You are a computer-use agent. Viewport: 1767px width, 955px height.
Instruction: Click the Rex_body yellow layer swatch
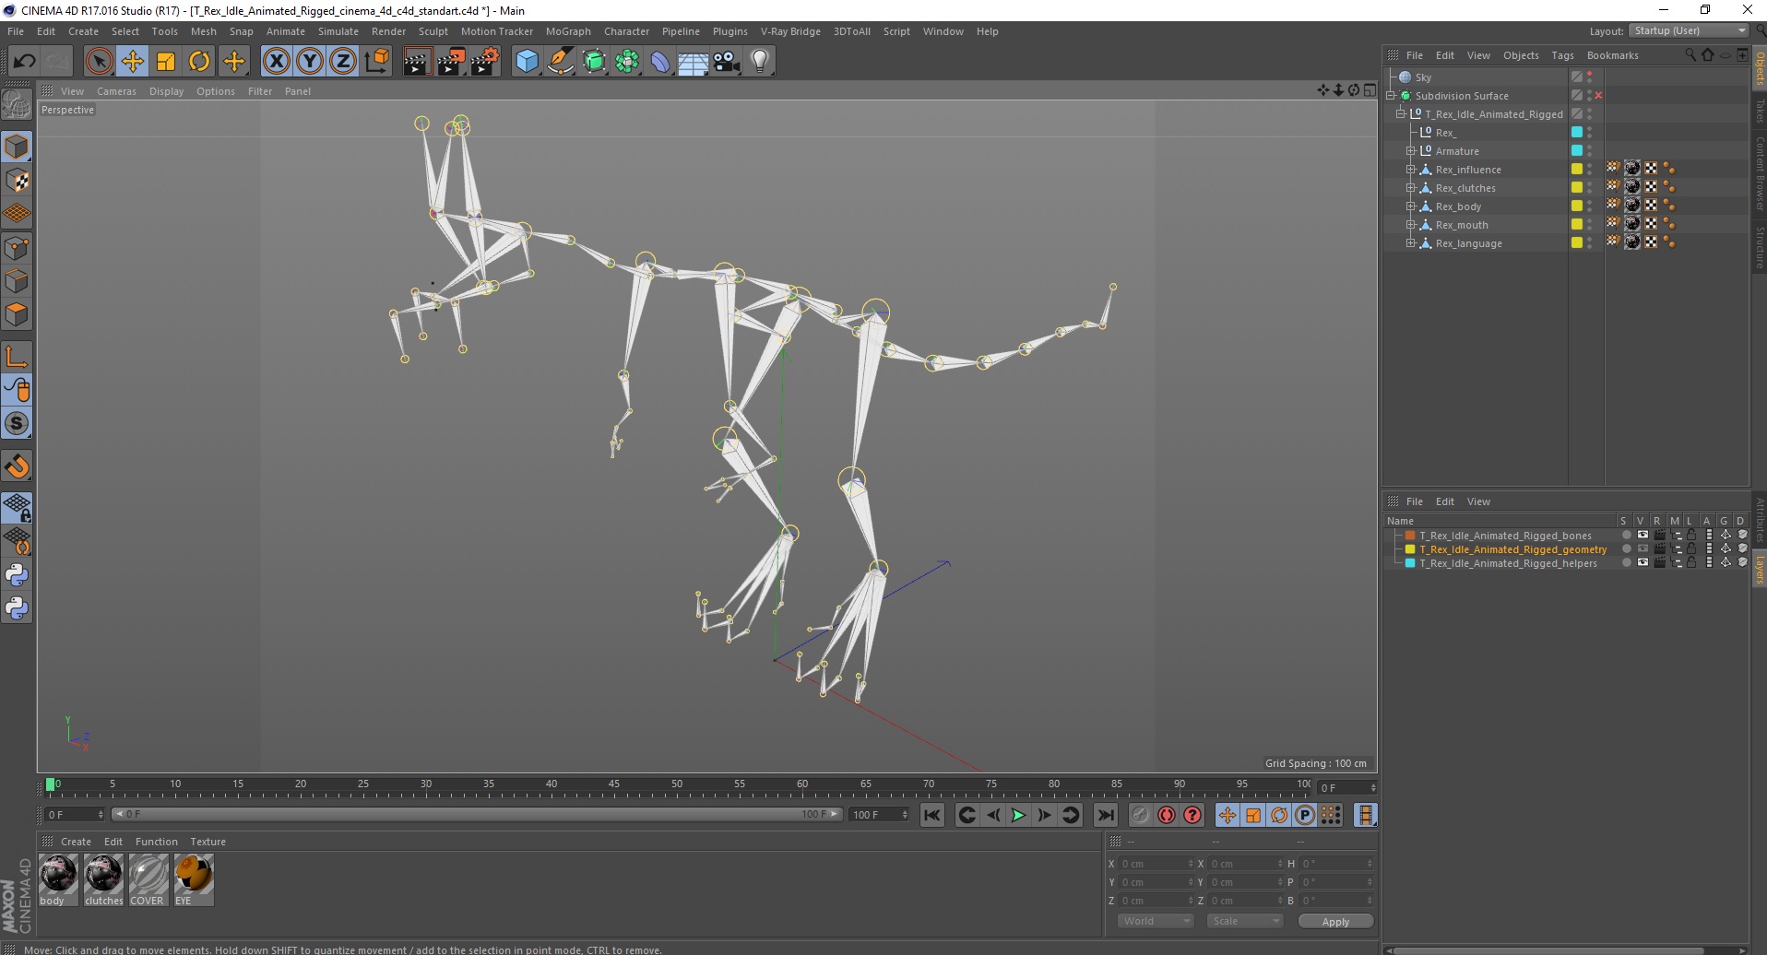click(1577, 206)
